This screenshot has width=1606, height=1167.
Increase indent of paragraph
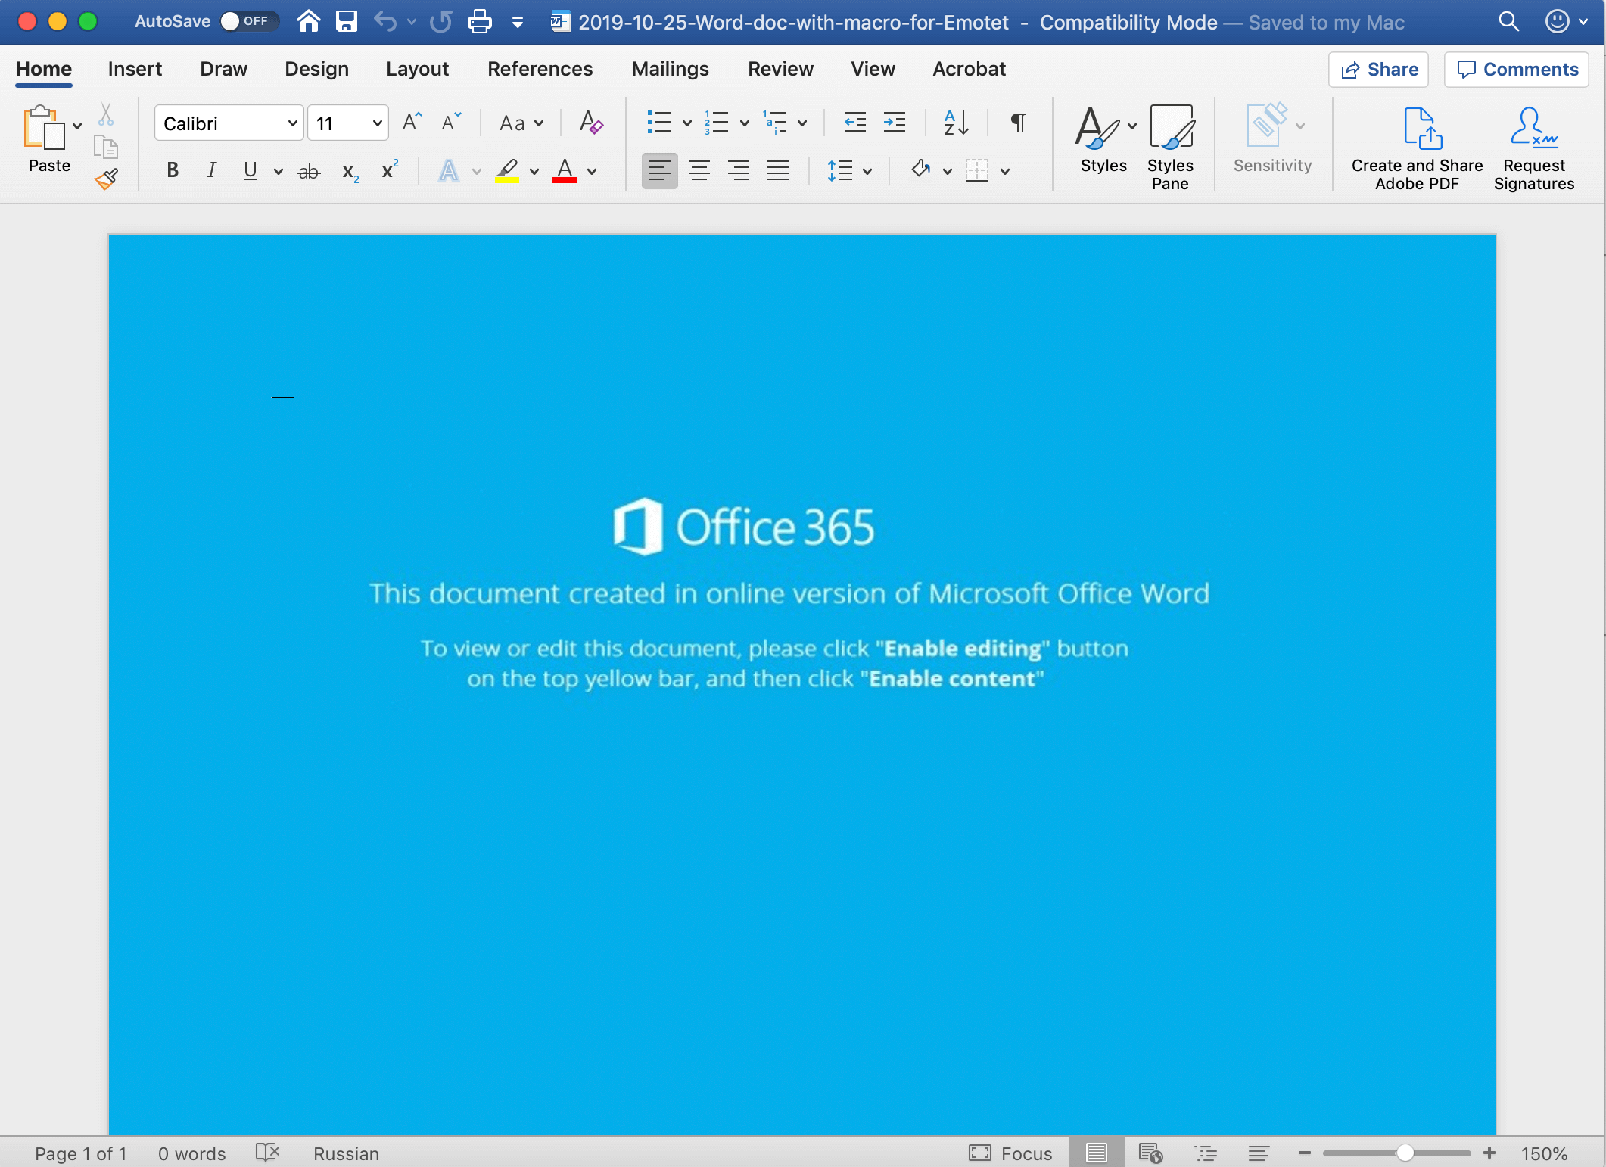[x=895, y=122]
